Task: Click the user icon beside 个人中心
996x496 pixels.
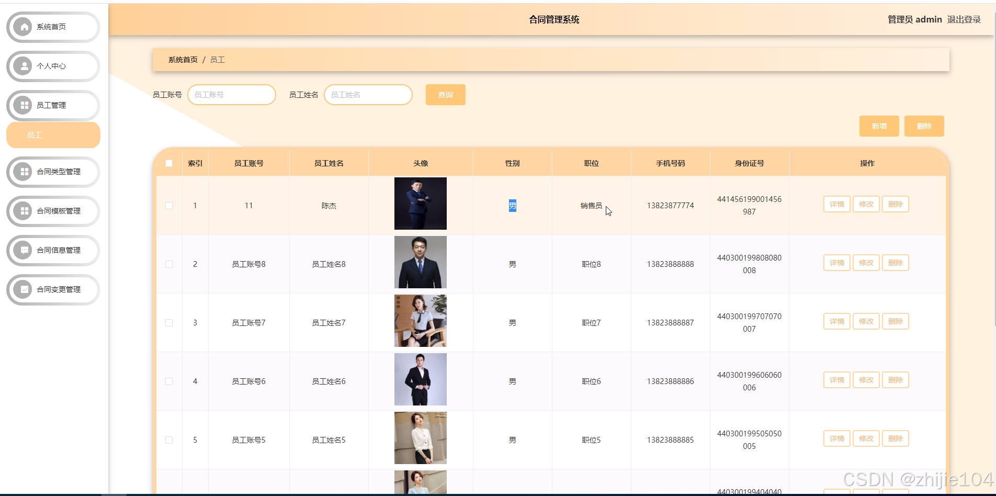Action: pos(23,66)
